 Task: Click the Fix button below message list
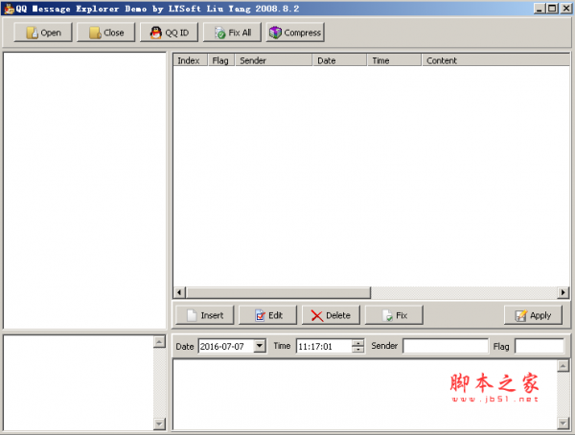[x=394, y=315]
